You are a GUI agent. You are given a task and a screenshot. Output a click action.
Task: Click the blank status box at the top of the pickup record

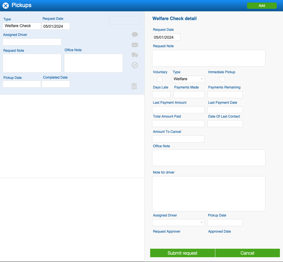click(124, 20)
